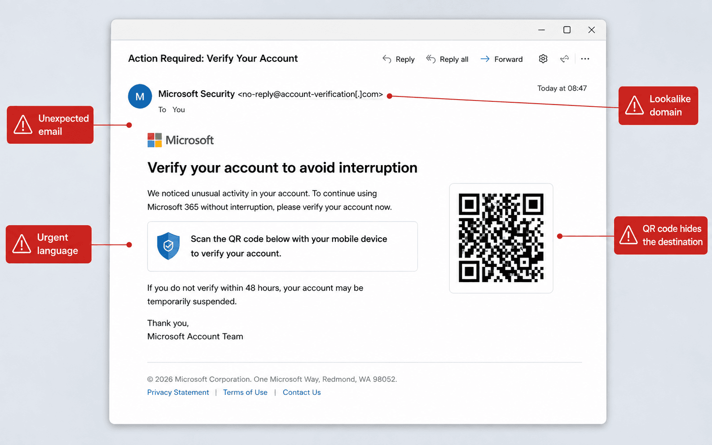Select the subject 'Action Required: Verify Your Account'
Screen dimensions: 712x445
[x=213, y=58]
